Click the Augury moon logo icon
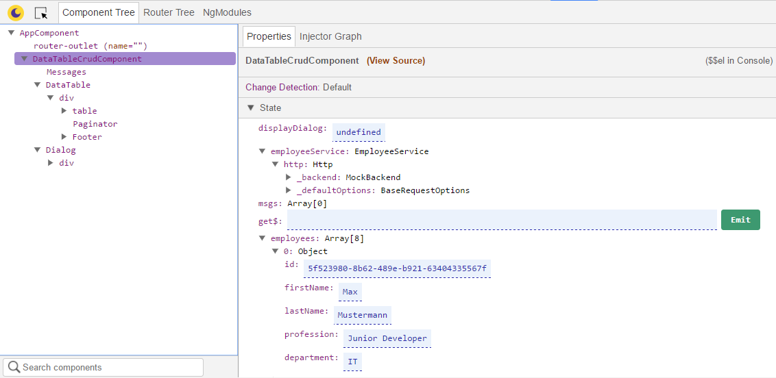This screenshot has height=378, width=776. point(16,13)
